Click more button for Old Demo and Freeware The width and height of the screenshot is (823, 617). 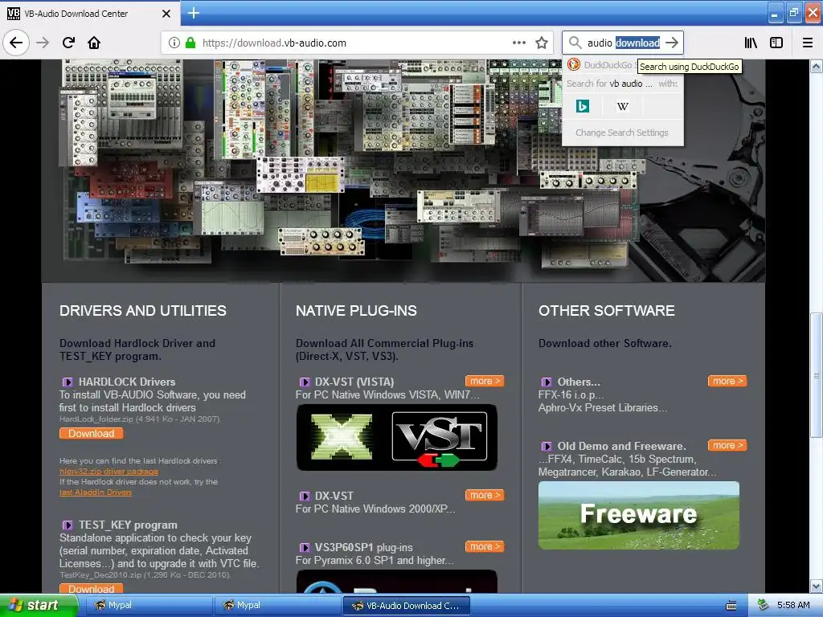[727, 445]
